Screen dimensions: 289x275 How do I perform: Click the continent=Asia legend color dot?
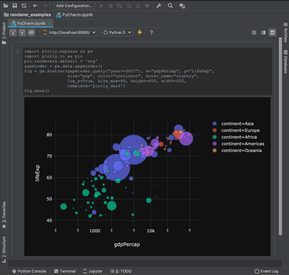tap(215, 124)
